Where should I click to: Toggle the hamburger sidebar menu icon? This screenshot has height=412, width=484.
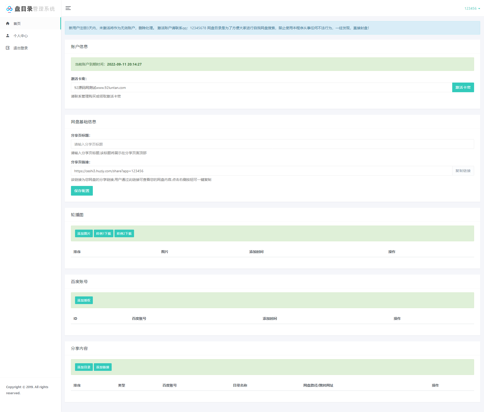(x=68, y=8)
